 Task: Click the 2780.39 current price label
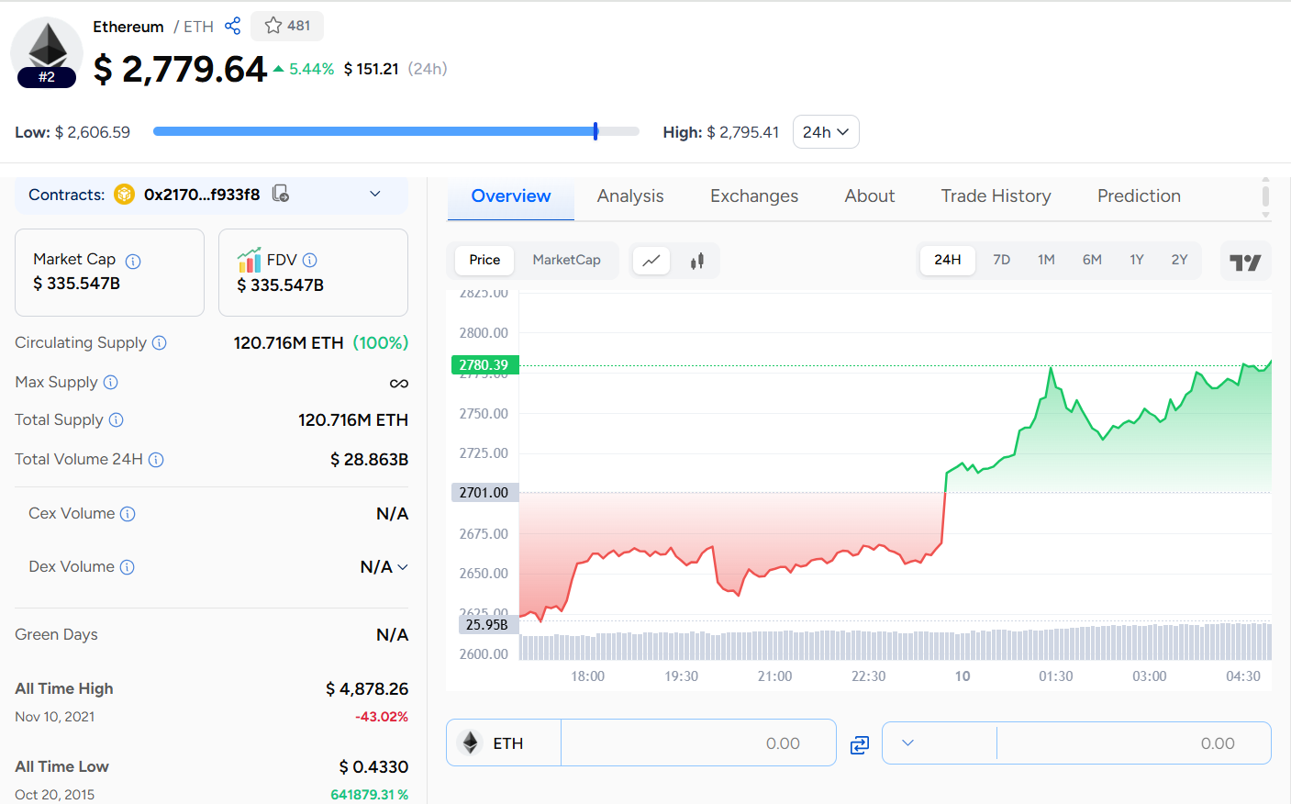click(485, 365)
